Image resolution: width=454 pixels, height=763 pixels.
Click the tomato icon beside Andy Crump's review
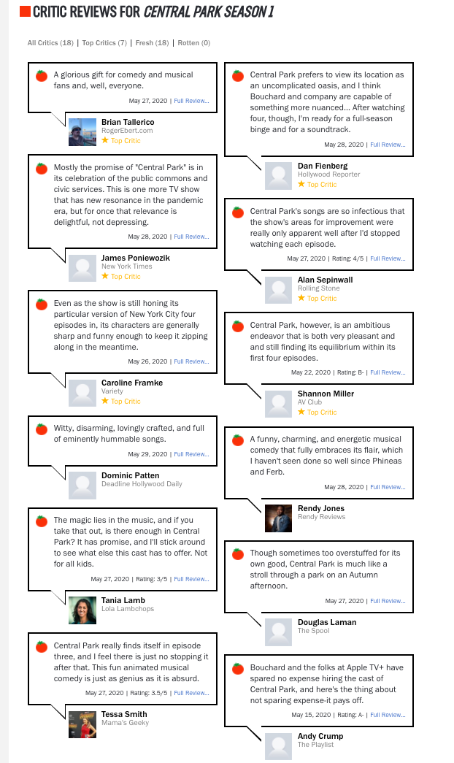(x=238, y=668)
